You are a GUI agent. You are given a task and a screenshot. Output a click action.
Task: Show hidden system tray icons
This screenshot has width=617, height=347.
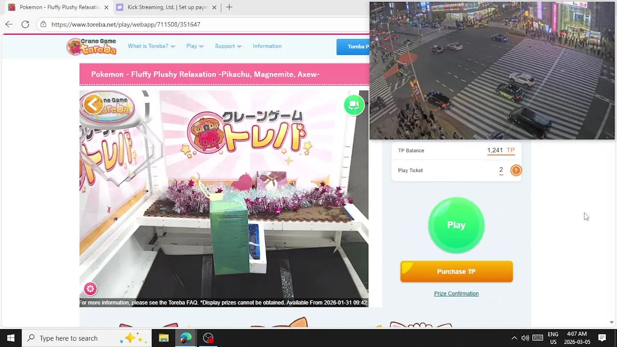(514, 338)
